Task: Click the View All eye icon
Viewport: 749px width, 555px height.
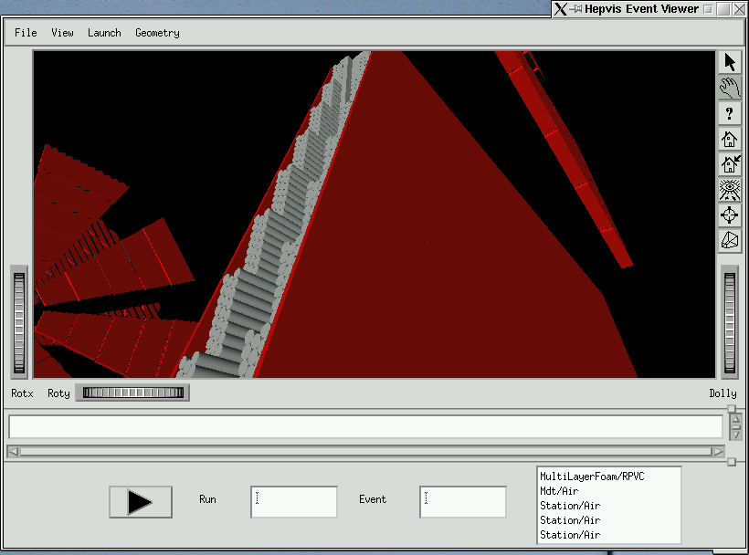Action: pos(730,190)
